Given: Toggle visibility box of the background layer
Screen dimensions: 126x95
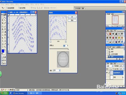Looking at the screenshot, I should click(107, 77).
